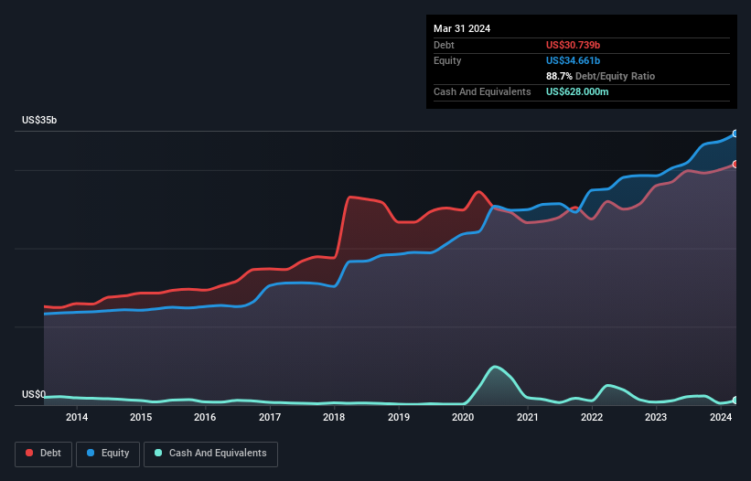This screenshot has height=481, width=751.
Task: Click the 2019 x-axis label
Action: (x=399, y=417)
